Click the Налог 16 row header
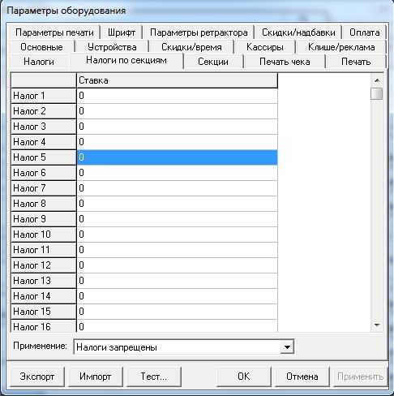 pos(44,326)
